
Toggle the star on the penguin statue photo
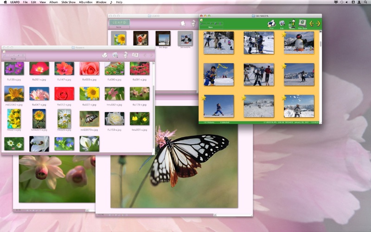(284, 34)
